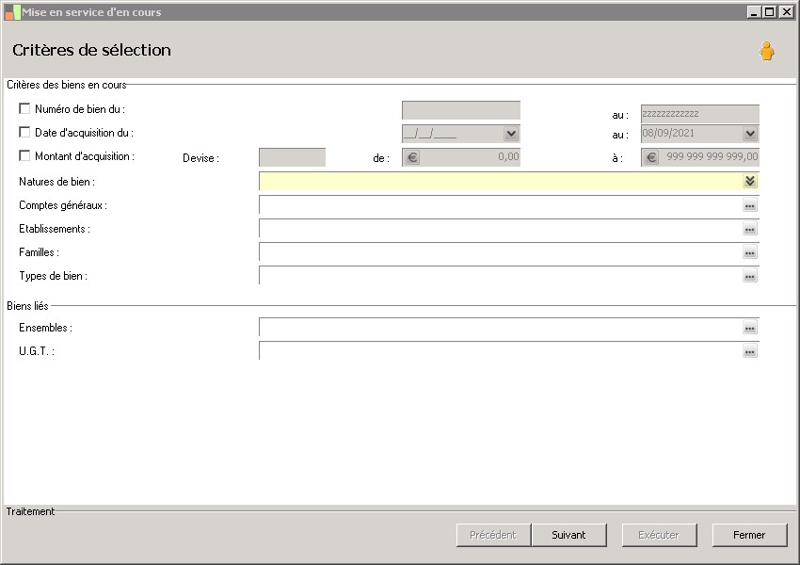Click the Critères de sélection heading

[x=92, y=50]
